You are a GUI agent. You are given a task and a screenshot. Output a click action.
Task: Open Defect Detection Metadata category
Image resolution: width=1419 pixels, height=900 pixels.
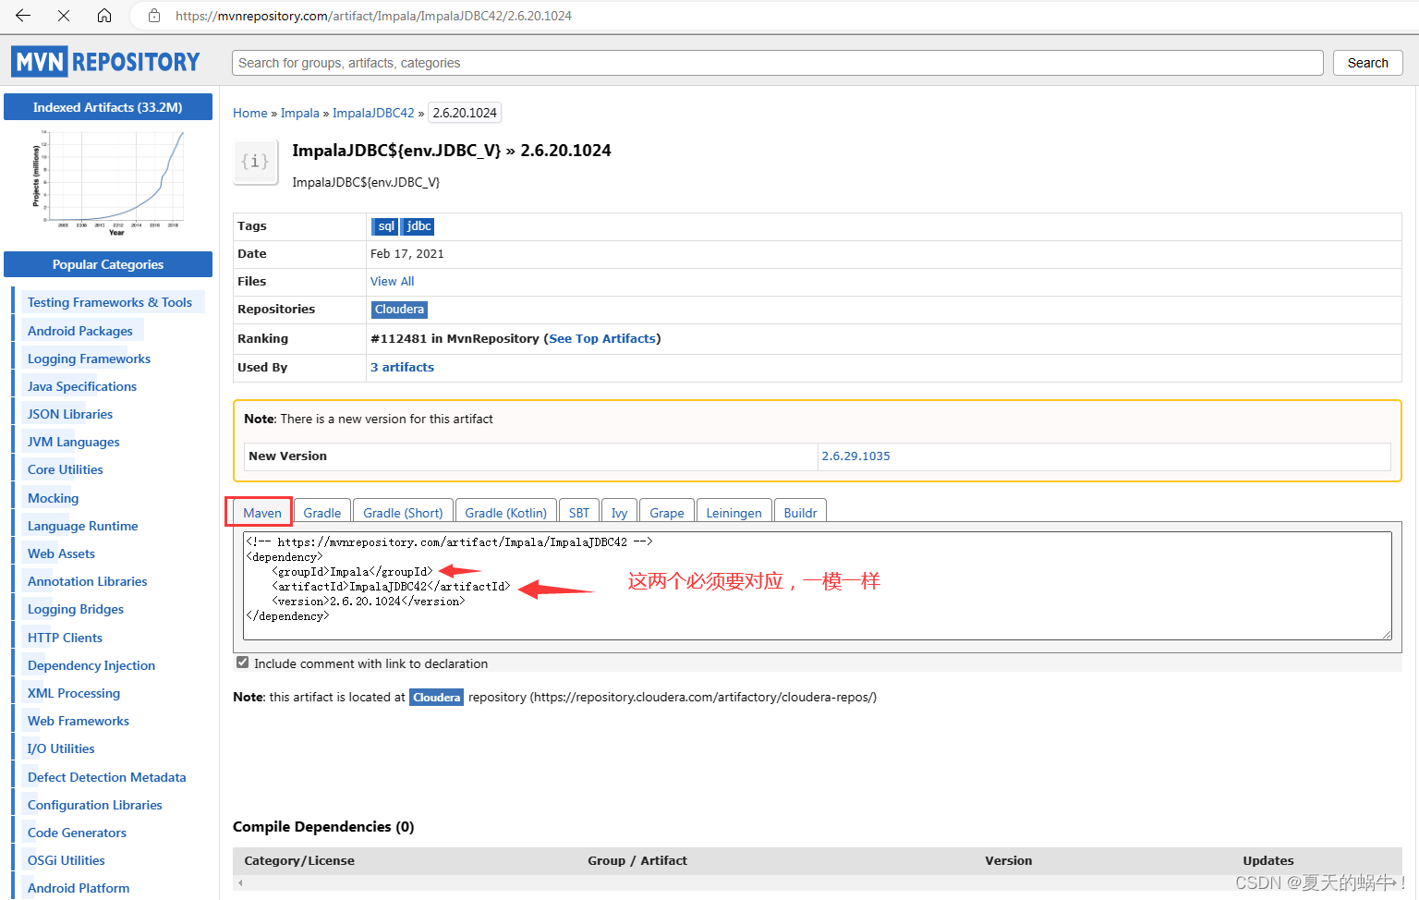[107, 777]
